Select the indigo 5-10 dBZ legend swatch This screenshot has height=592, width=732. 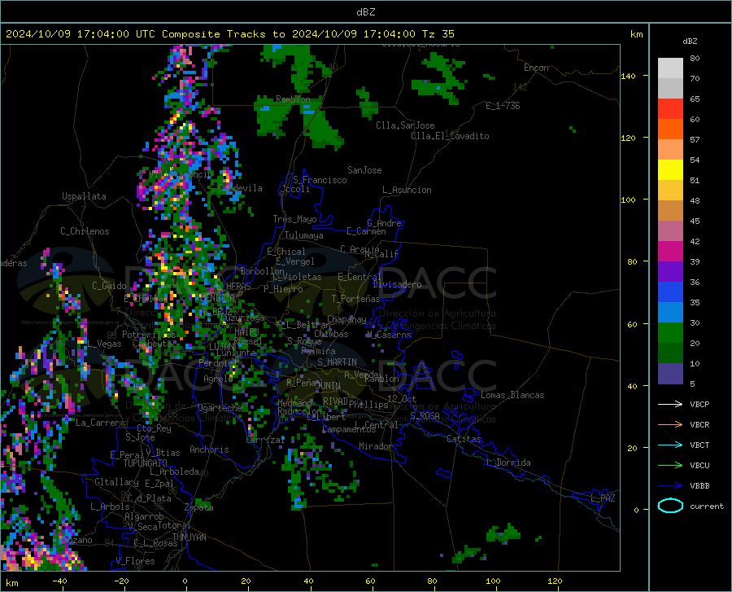670,374
